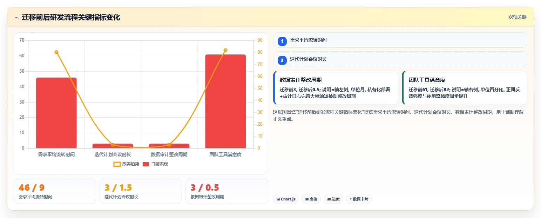541x218 pixels.
Task: Click the x-axis label 团队工具满意度
Action: click(225, 154)
